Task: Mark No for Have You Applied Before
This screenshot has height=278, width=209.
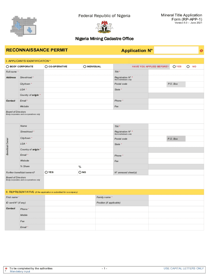Action: 188,67
